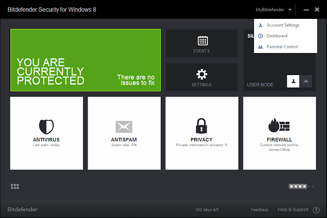Viewport: 327px width, 218px height.
Task: Click the ANTISPAM label text
Action: tap(124, 140)
